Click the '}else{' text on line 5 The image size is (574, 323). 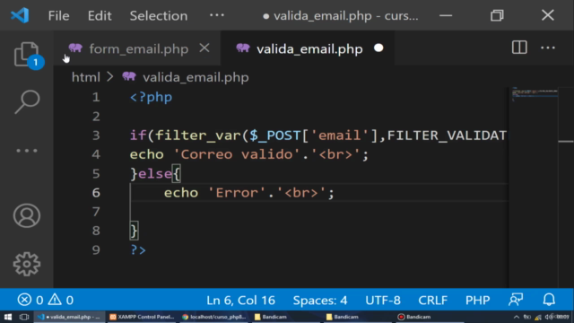[x=155, y=173]
